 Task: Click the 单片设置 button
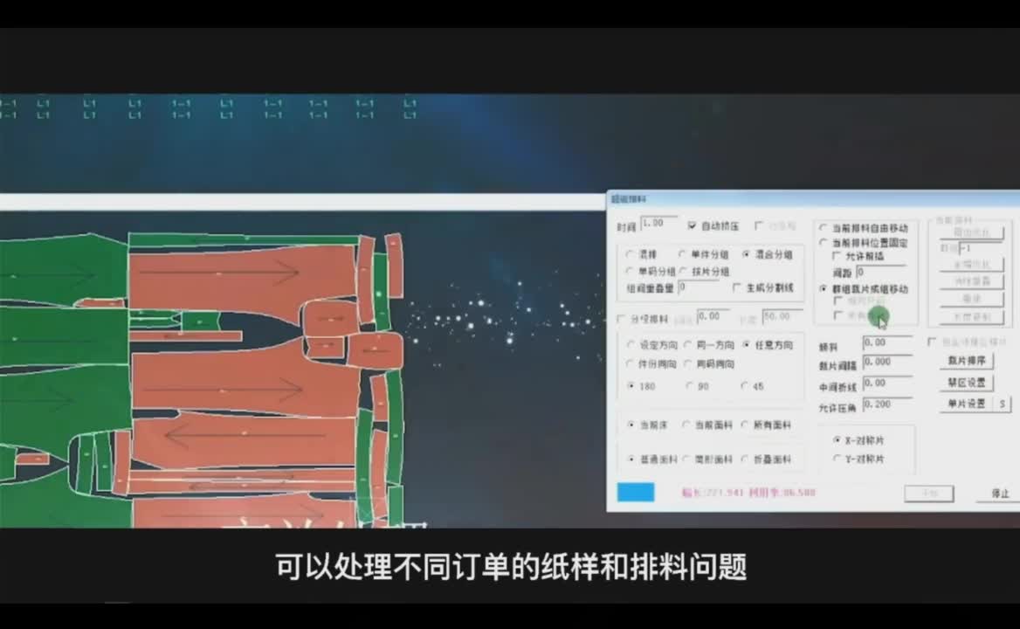[x=966, y=404]
